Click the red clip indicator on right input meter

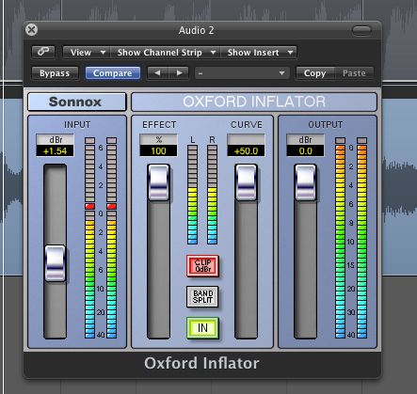click(x=111, y=206)
